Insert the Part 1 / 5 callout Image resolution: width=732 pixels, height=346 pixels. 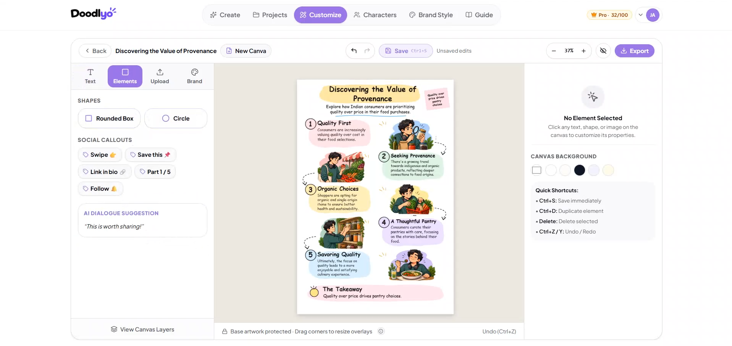(155, 172)
